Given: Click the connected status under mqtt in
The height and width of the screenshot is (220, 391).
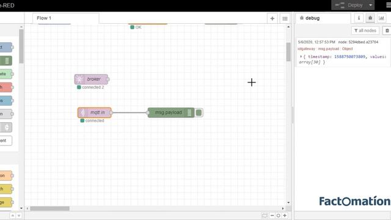Looking at the screenshot, I should (x=95, y=121).
